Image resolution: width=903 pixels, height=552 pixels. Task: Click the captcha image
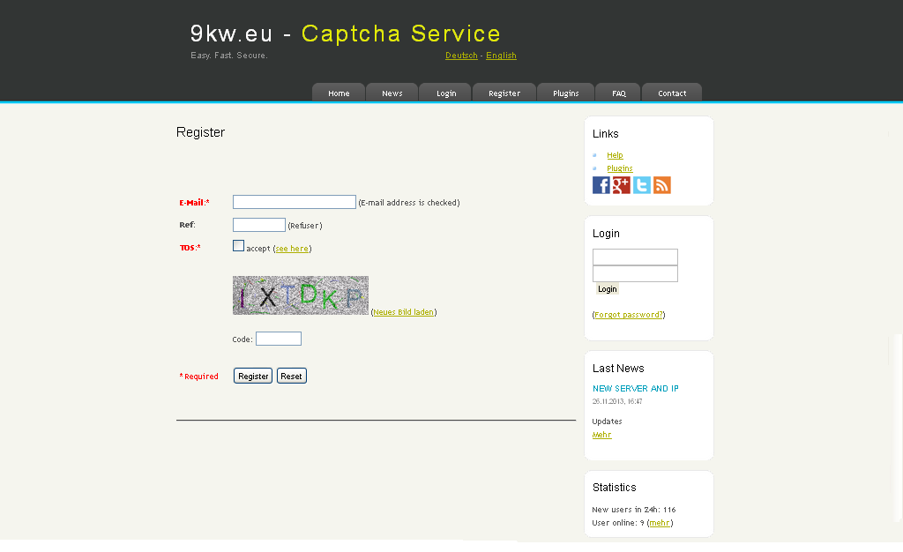click(301, 295)
